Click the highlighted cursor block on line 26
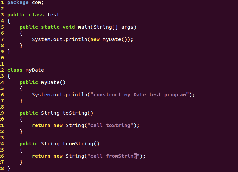The height and width of the screenshot is (172, 238). (135, 156)
